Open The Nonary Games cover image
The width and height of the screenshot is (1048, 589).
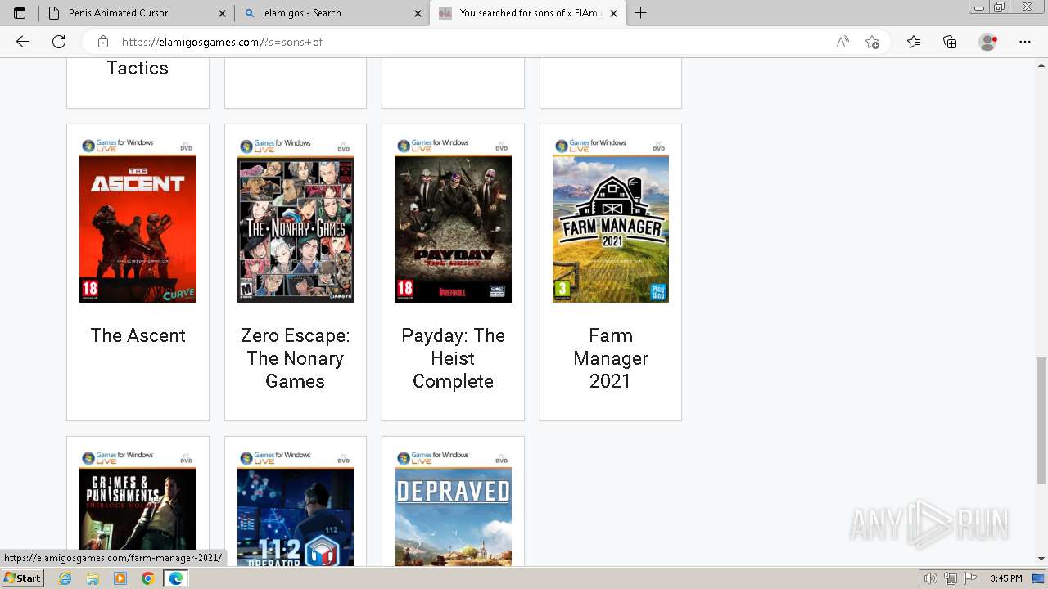[x=296, y=220]
